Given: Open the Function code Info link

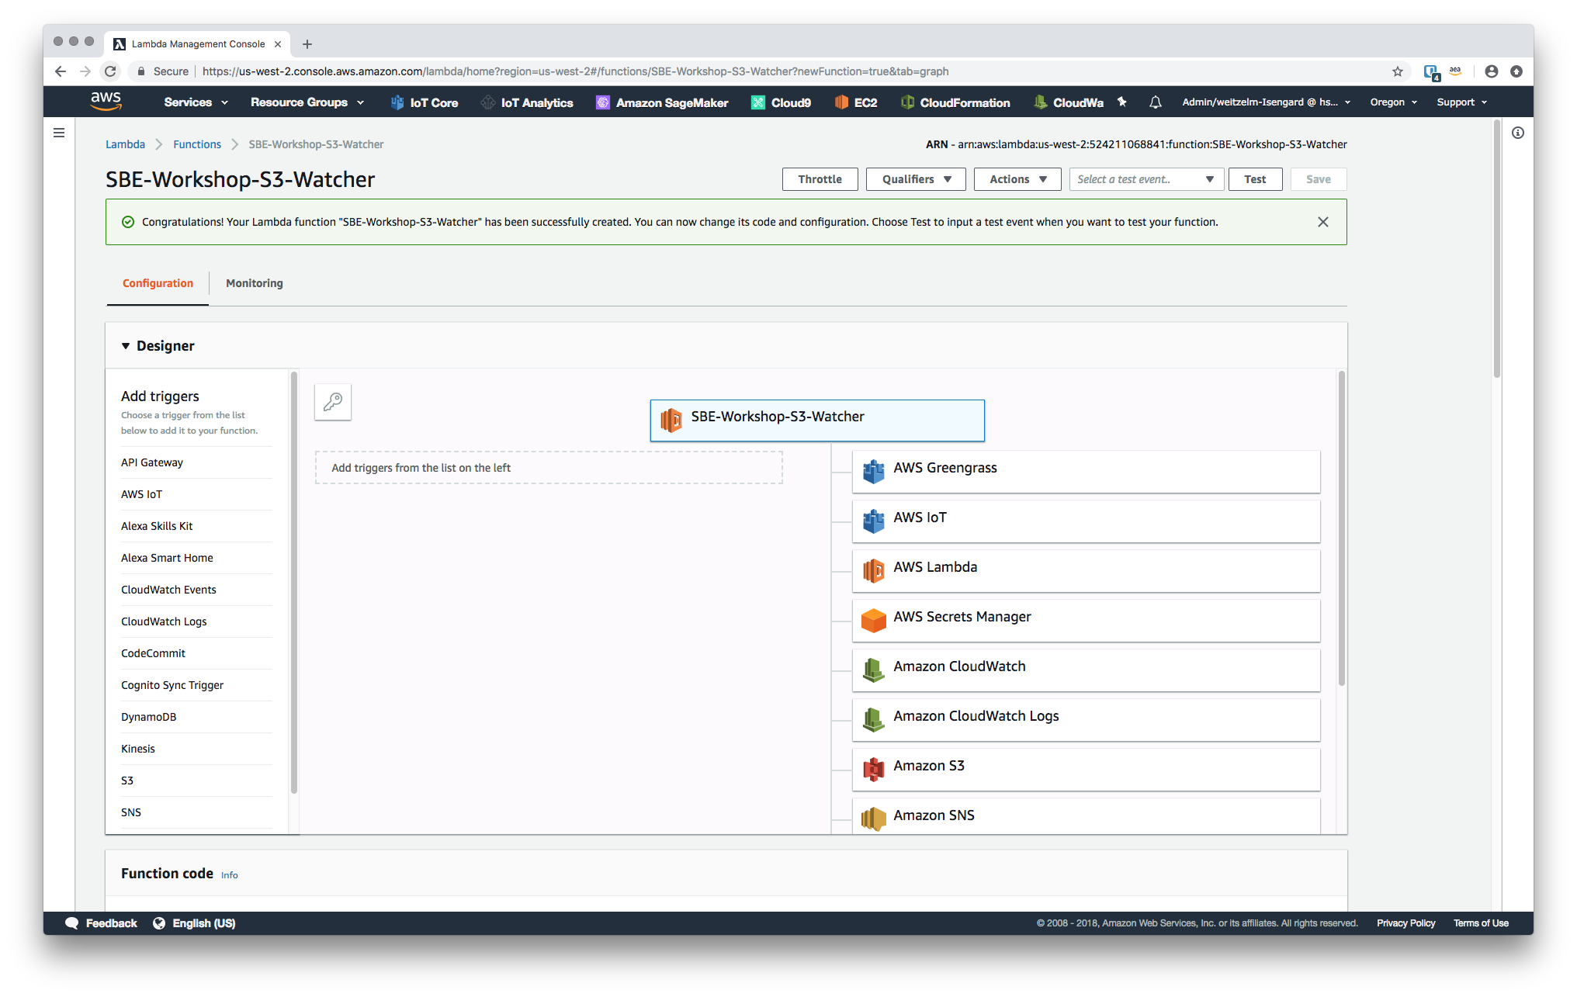Looking at the screenshot, I should click(x=230, y=875).
